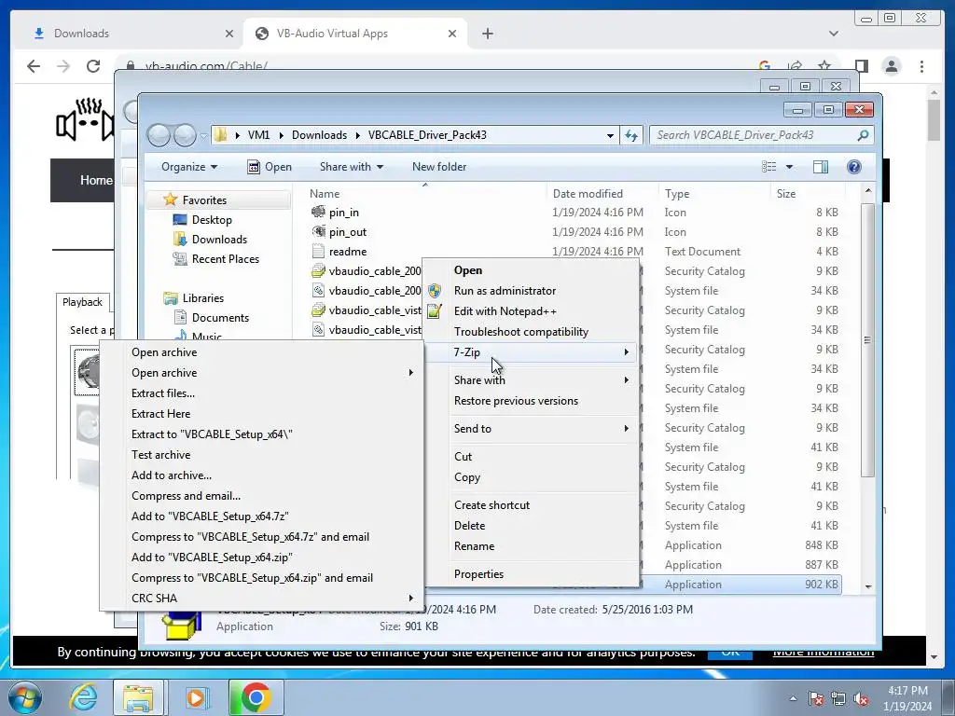Screen dimensions: 955x716
Task: Click Chrome's reload page icon
Action: [93, 66]
